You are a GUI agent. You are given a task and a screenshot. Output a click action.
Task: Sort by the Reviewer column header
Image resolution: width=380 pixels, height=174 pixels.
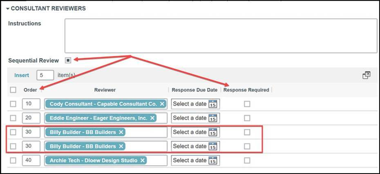pos(105,90)
